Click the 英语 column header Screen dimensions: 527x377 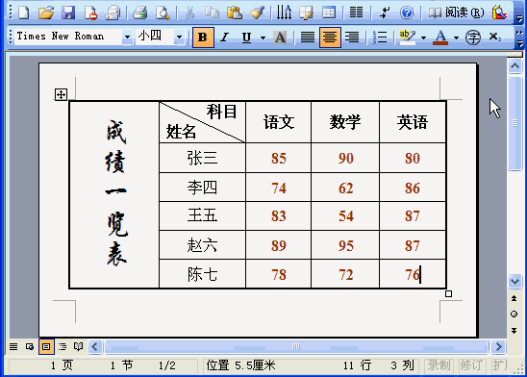(413, 121)
